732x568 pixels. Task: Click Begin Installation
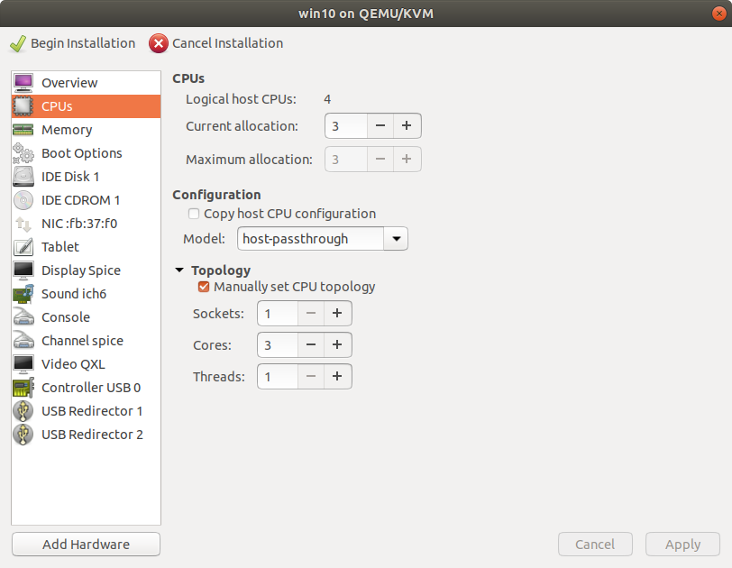click(x=73, y=43)
